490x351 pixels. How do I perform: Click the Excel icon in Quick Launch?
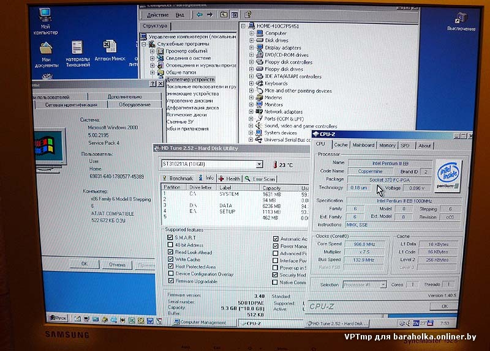pos(132,320)
